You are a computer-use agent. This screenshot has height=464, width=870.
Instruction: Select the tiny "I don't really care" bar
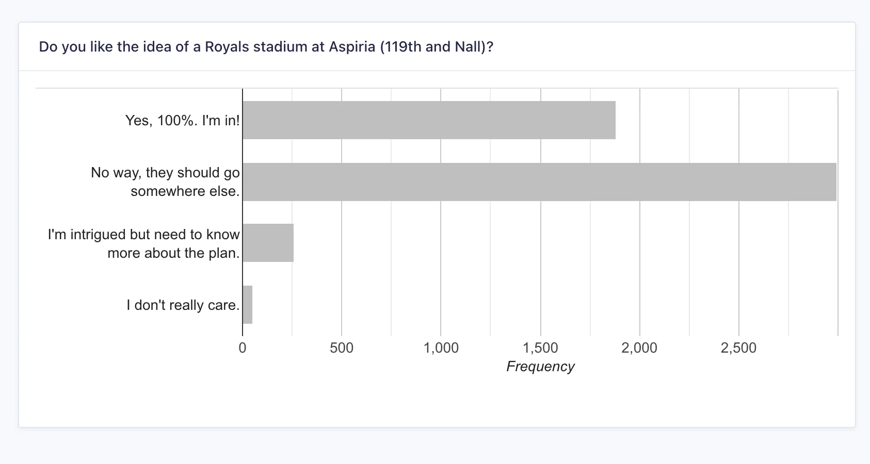point(248,305)
